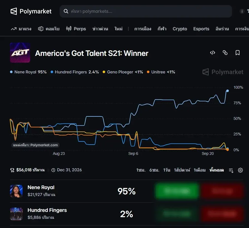Screen dimensions: 249x228
Task: Expand the Hundred Fingers outcome row
Action: click(82, 214)
